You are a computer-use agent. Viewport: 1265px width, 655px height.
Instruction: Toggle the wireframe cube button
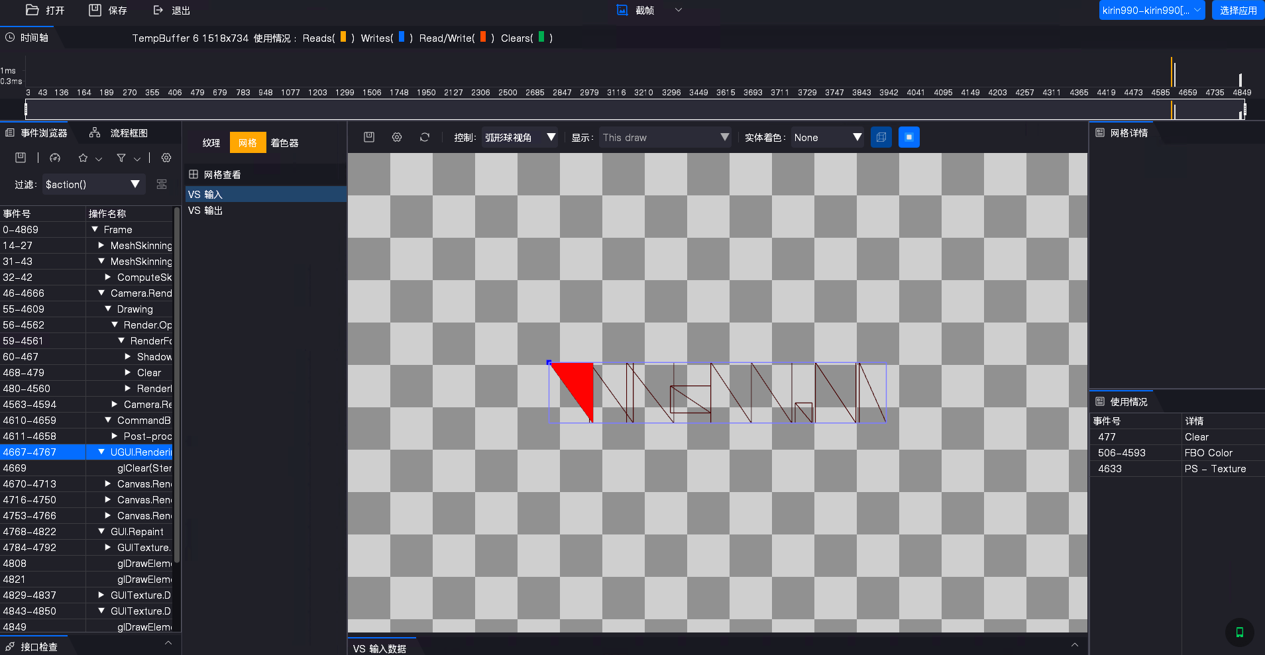tap(881, 137)
